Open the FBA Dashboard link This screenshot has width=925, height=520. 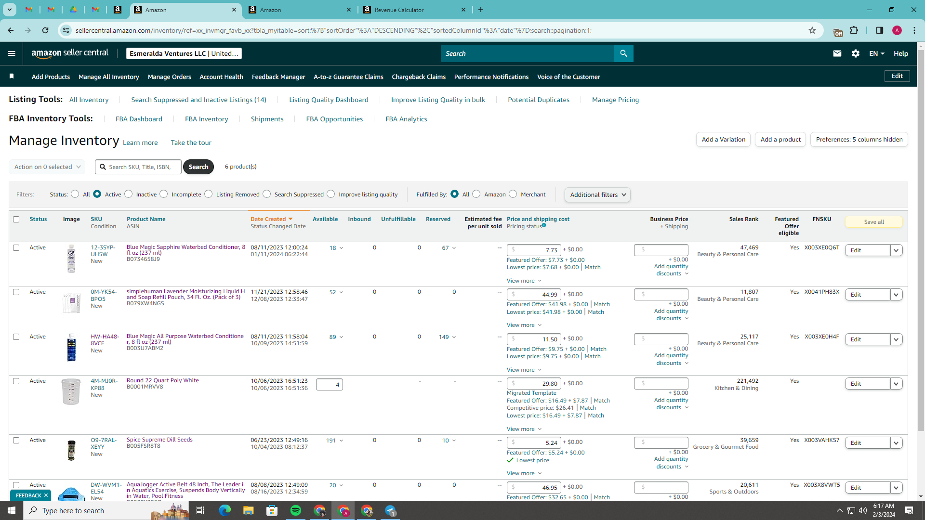tap(139, 119)
